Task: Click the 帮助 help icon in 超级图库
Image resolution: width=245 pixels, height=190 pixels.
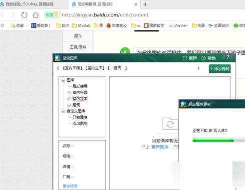Action: (x=204, y=58)
